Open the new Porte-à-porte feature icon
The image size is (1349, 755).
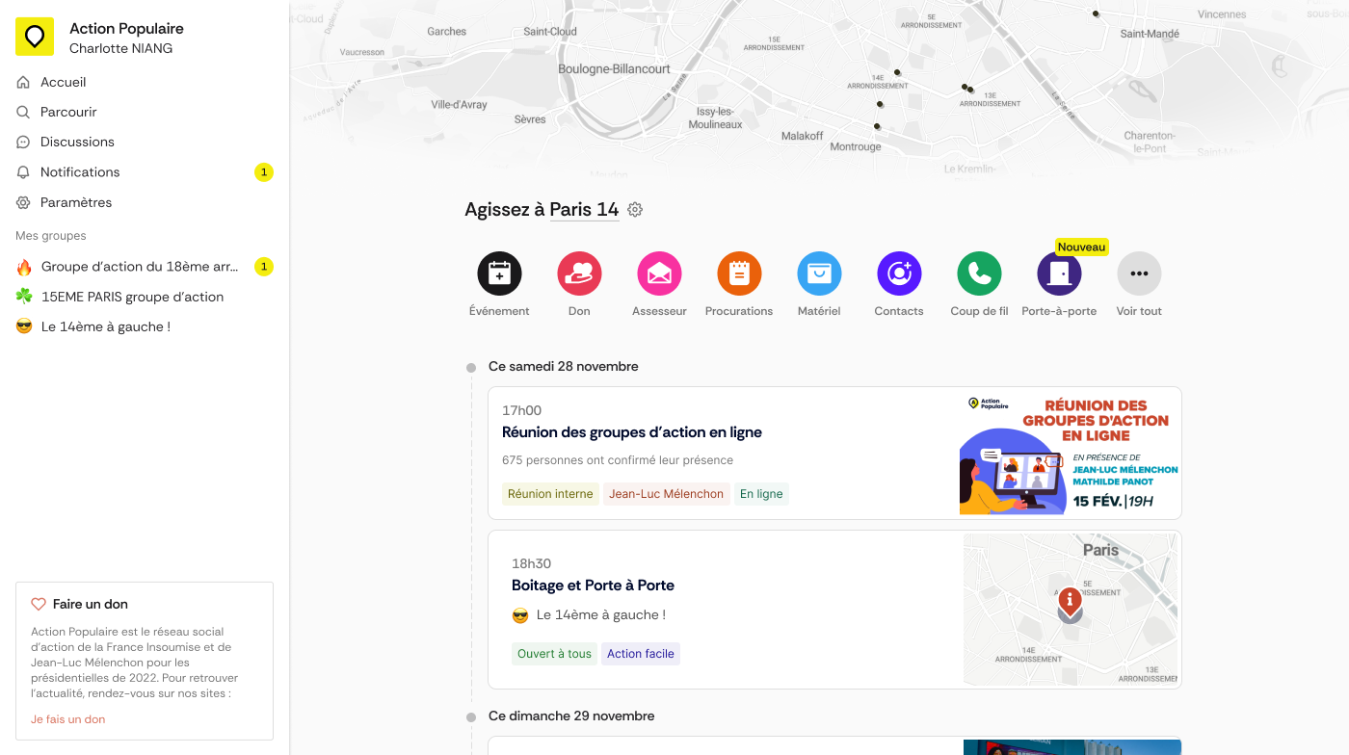1059,273
